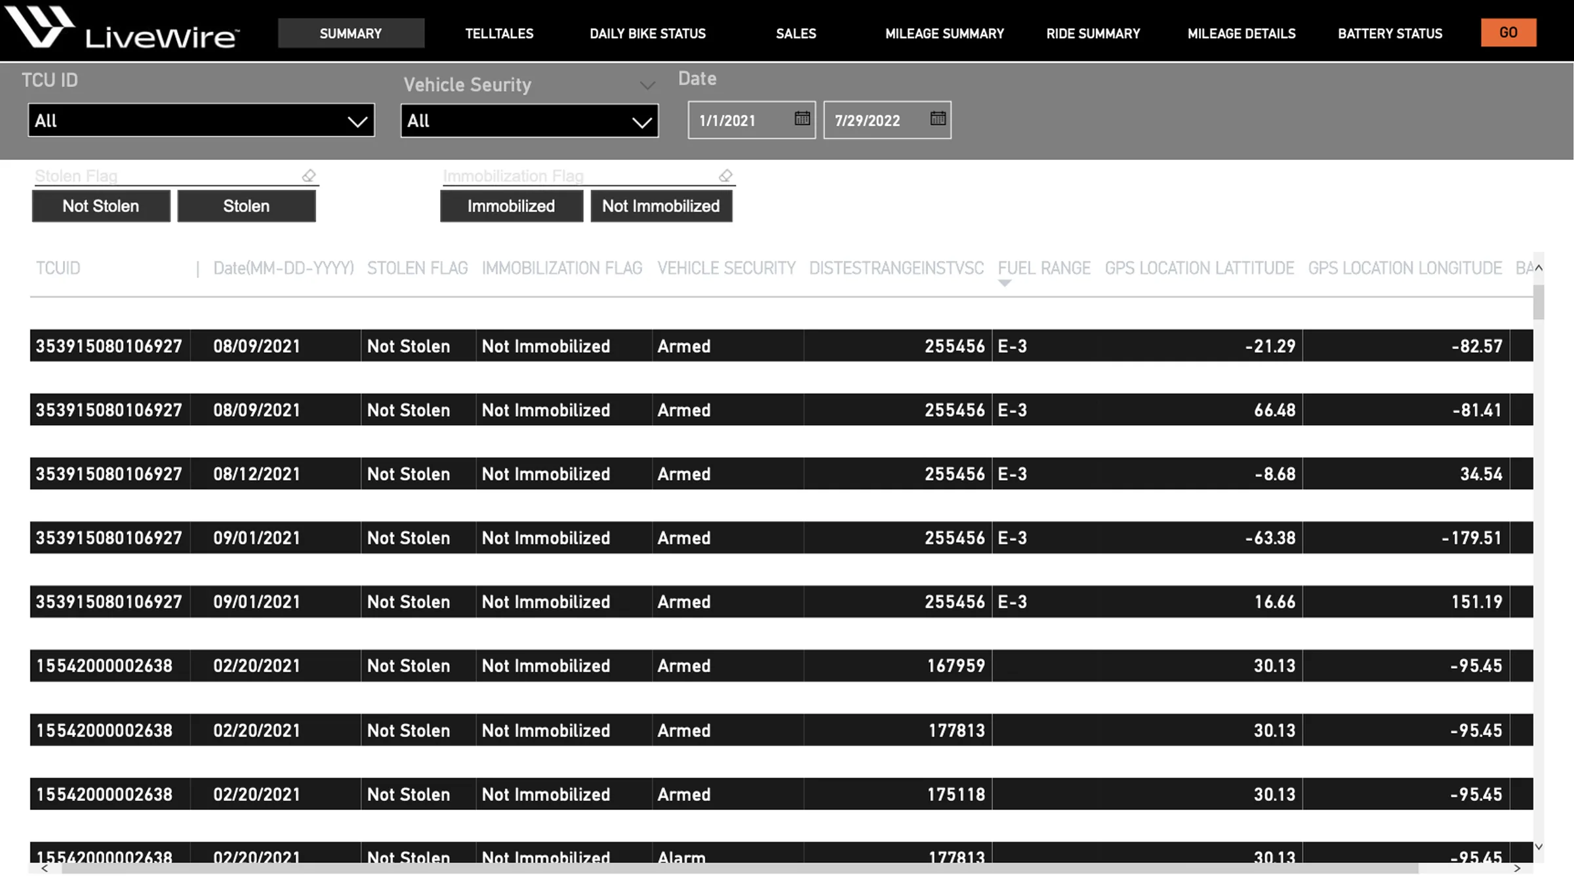The height and width of the screenshot is (878, 1574).
Task: Select the 08/12/2021 date cell
Action: (275, 473)
